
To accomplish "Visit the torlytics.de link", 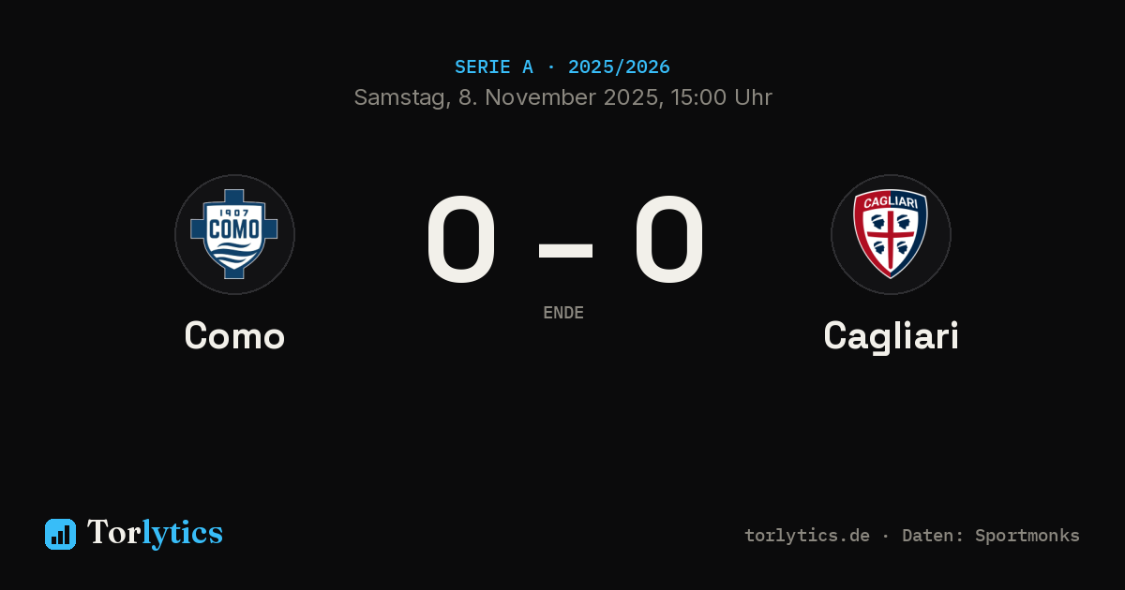I will [807, 536].
